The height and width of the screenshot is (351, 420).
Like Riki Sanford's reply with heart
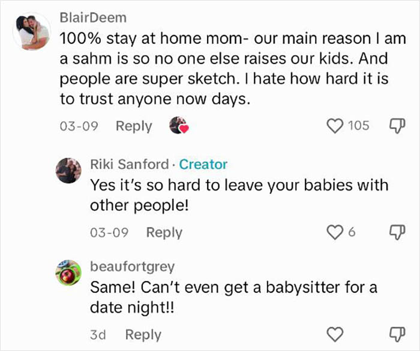click(335, 232)
